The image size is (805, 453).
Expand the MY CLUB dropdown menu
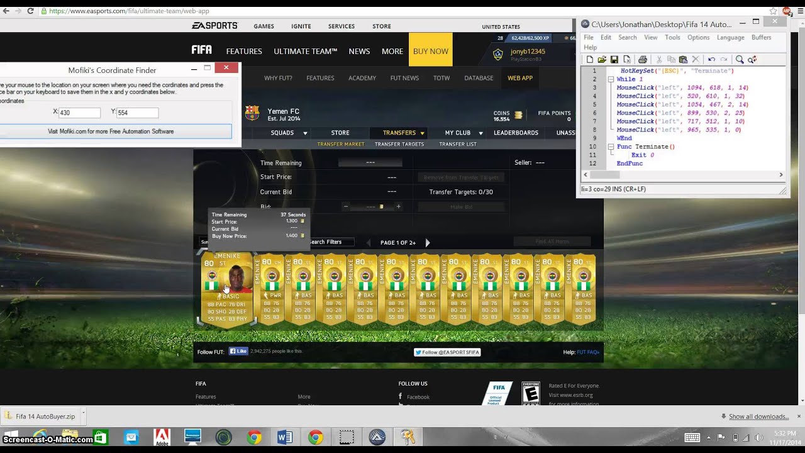480,133
